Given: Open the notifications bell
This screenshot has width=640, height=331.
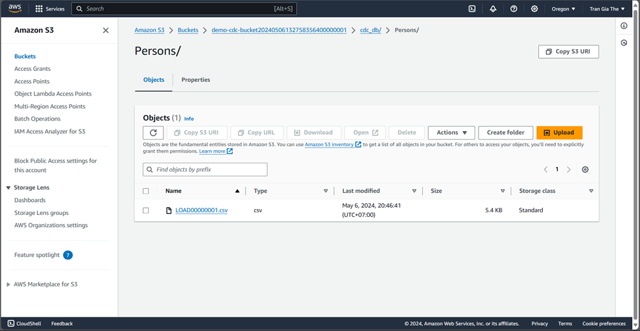Looking at the screenshot, I should pyautogui.click(x=493, y=9).
